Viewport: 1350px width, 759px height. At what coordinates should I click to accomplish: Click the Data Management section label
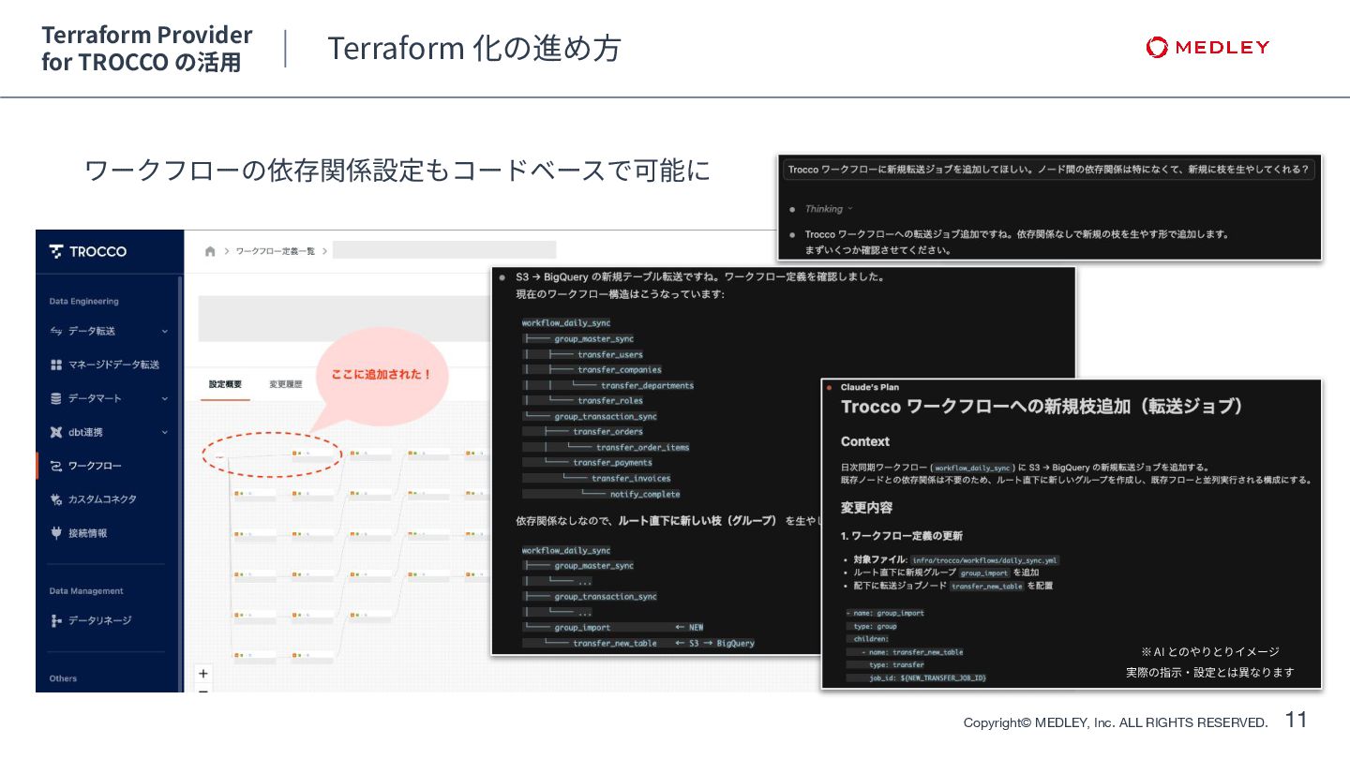coord(86,590)
